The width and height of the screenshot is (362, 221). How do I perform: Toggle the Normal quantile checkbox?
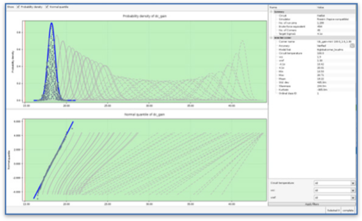click(x=47, y=7)
